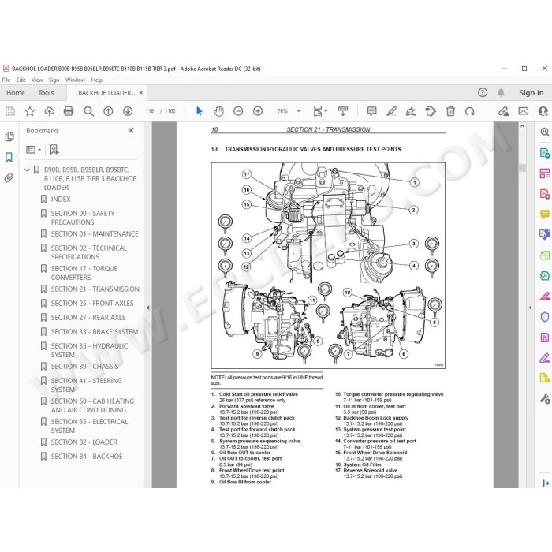
Task: Open notifications bell
Action: point(501,92)
